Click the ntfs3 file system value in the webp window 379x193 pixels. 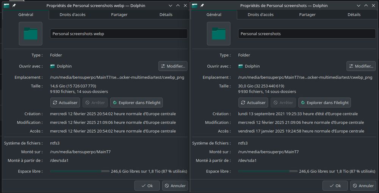pyautogui.click(x=55, y=143)
